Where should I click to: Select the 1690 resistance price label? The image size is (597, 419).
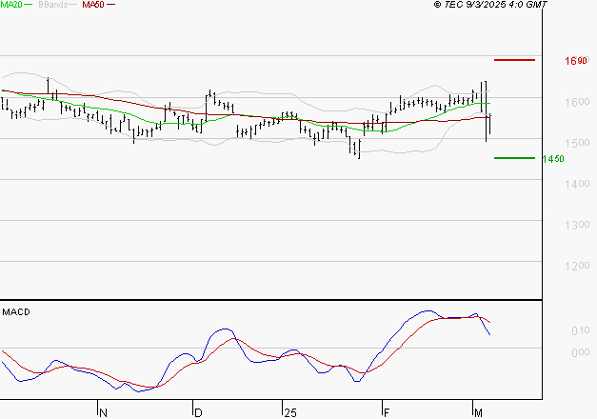coord(575,61)
